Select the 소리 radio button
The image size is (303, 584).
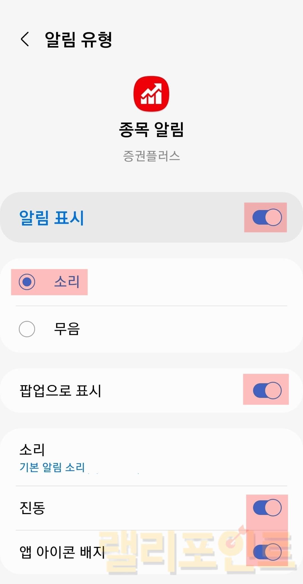pos(27,282)
